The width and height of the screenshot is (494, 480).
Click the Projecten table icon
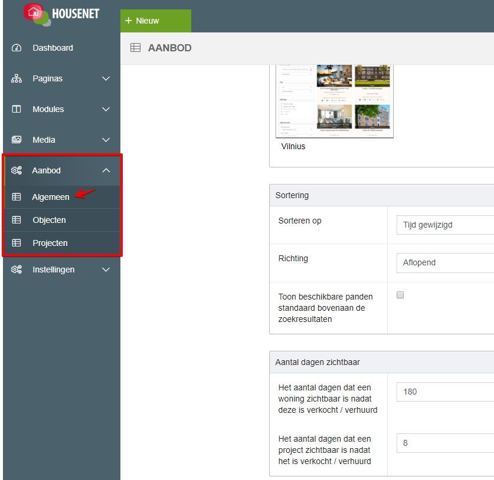pos(17,243)
